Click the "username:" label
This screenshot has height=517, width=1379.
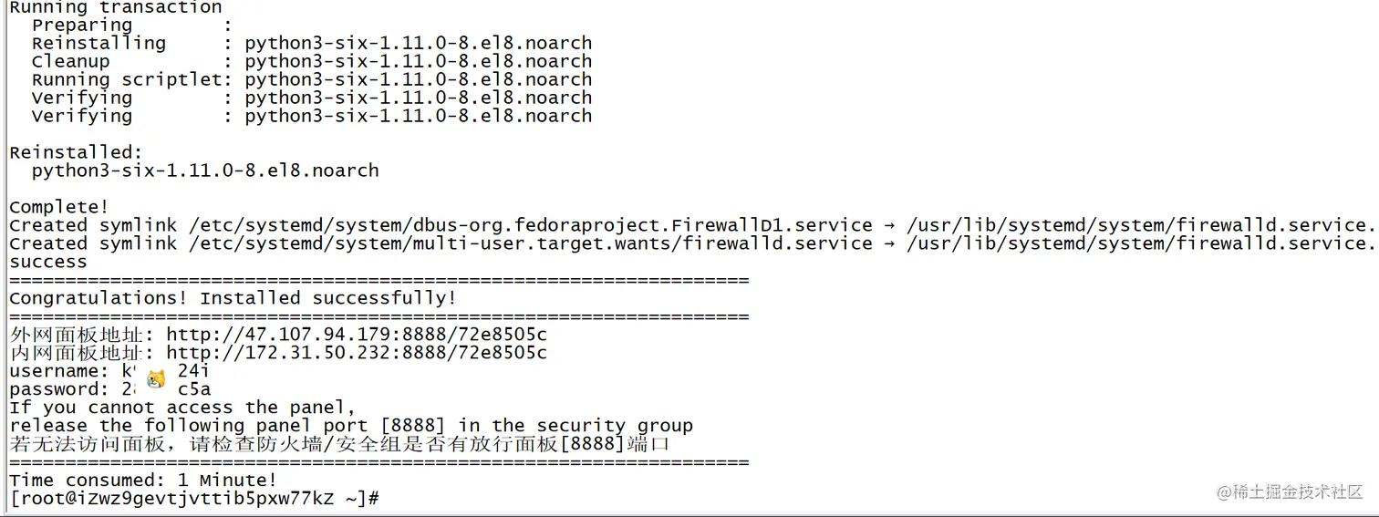pyautogui.click(x=58, y=371)
